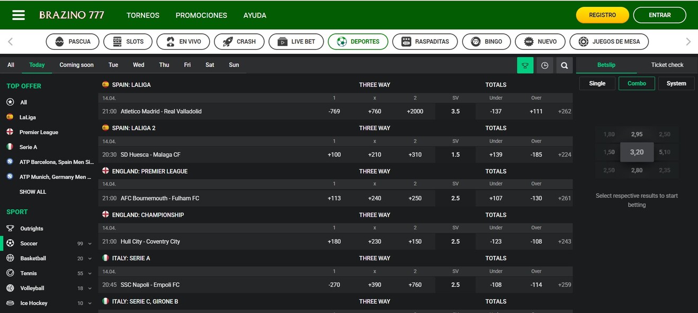Open the Nuevo category
Screen dimensions: 698x313
pyautogui.click(x=540, y=41)
